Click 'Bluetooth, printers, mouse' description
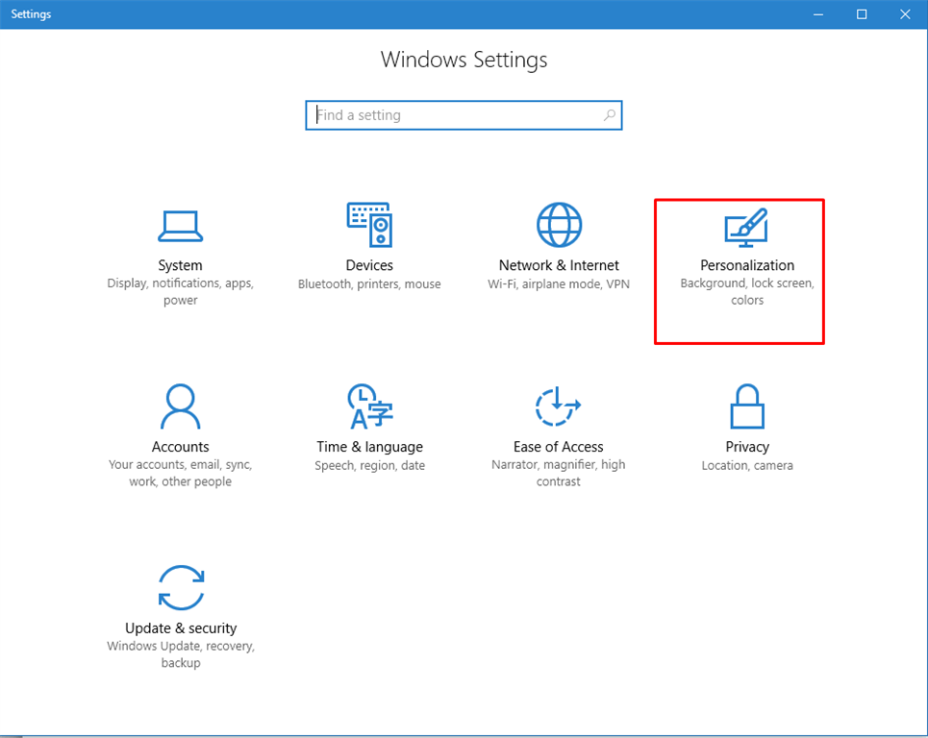The image size is (928, 738). click(369, 283)
